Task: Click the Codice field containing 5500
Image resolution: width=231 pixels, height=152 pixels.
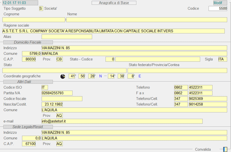Action: [x=218, y=8]
